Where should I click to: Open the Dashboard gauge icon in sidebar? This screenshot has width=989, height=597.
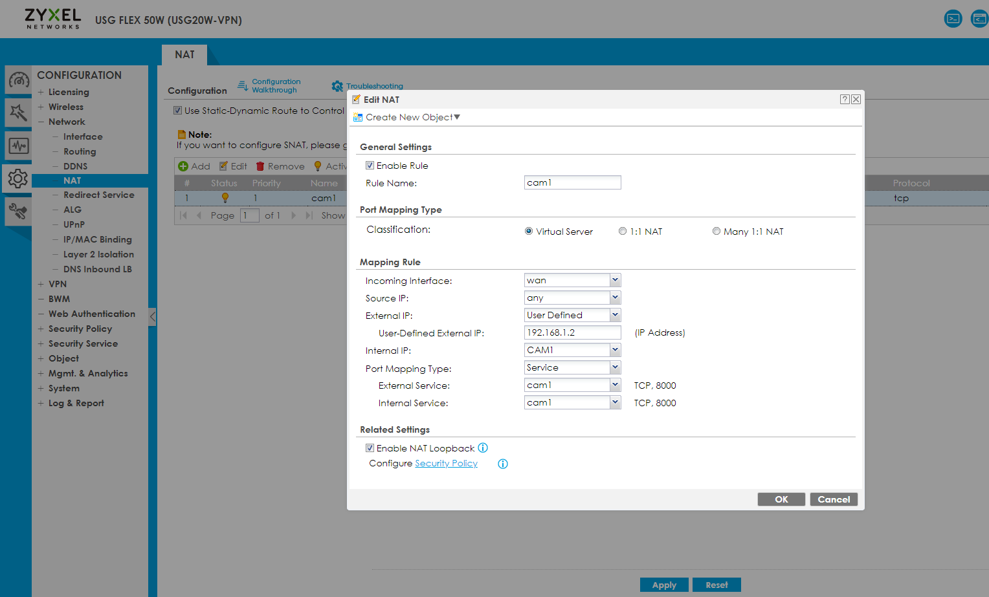(x=18, y=80)
